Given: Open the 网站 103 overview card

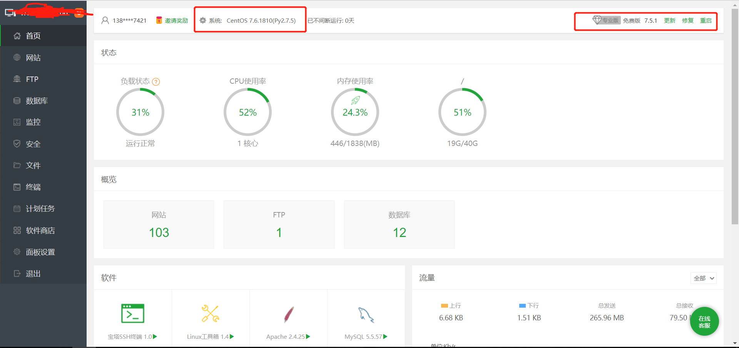Looking at the screenshot, I should click(159, 224).
